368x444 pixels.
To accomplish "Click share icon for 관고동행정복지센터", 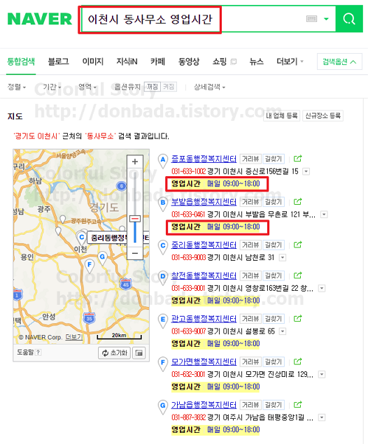I will [x=298, y=318].
